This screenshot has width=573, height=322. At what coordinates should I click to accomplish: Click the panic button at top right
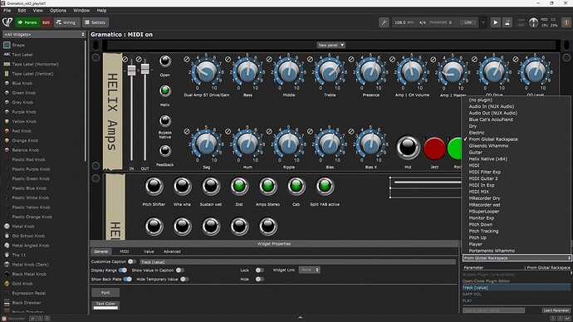(x=566, y=22)
